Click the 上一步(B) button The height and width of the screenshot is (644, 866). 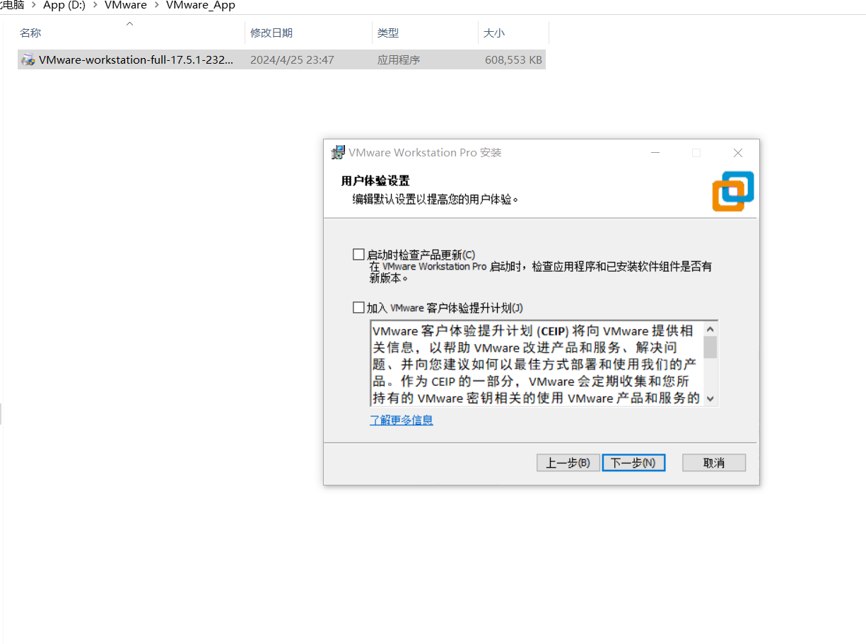click(x=568, y=463)
